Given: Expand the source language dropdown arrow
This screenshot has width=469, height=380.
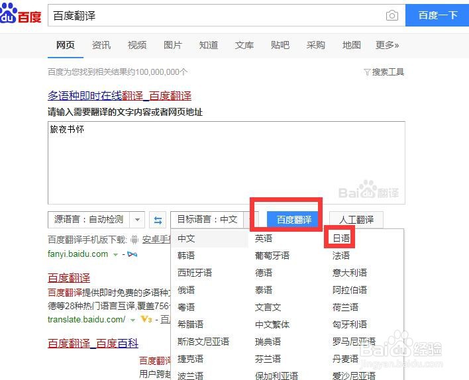Looking at the screenshot, I should [x=137, y=220].
